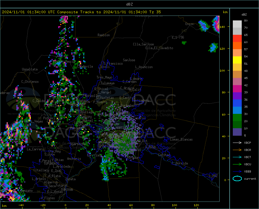Click the Ugarteche map label
The image size is (259, 209).
coord(78,144)
